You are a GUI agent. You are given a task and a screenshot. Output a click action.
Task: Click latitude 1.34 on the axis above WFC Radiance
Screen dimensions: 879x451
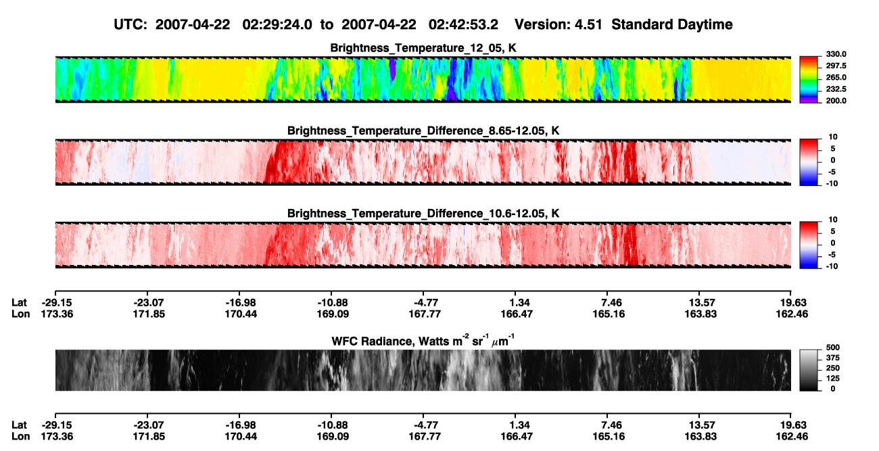(x=515, y=302)
